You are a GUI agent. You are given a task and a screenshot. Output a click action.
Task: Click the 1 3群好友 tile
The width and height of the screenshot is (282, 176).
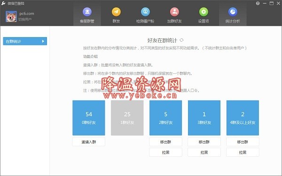pos(204,118)
